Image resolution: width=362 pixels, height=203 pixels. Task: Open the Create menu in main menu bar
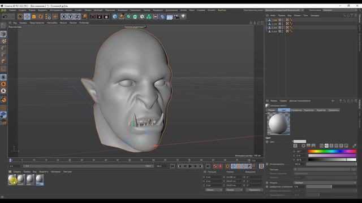tap(22, 10)
